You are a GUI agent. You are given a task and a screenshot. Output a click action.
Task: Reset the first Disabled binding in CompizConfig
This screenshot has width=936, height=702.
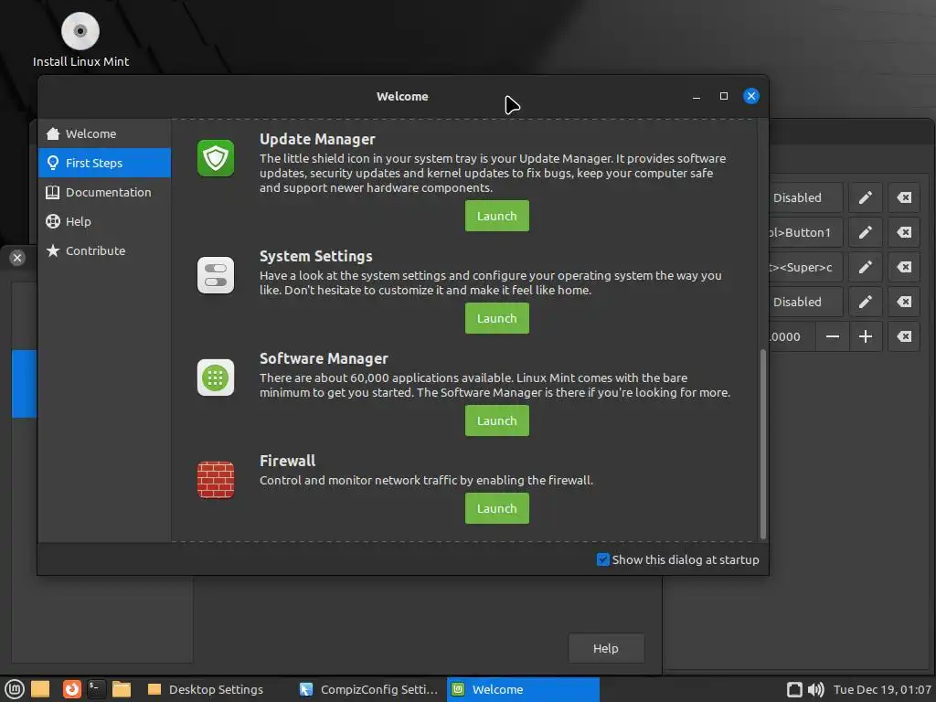pos(904,197)
